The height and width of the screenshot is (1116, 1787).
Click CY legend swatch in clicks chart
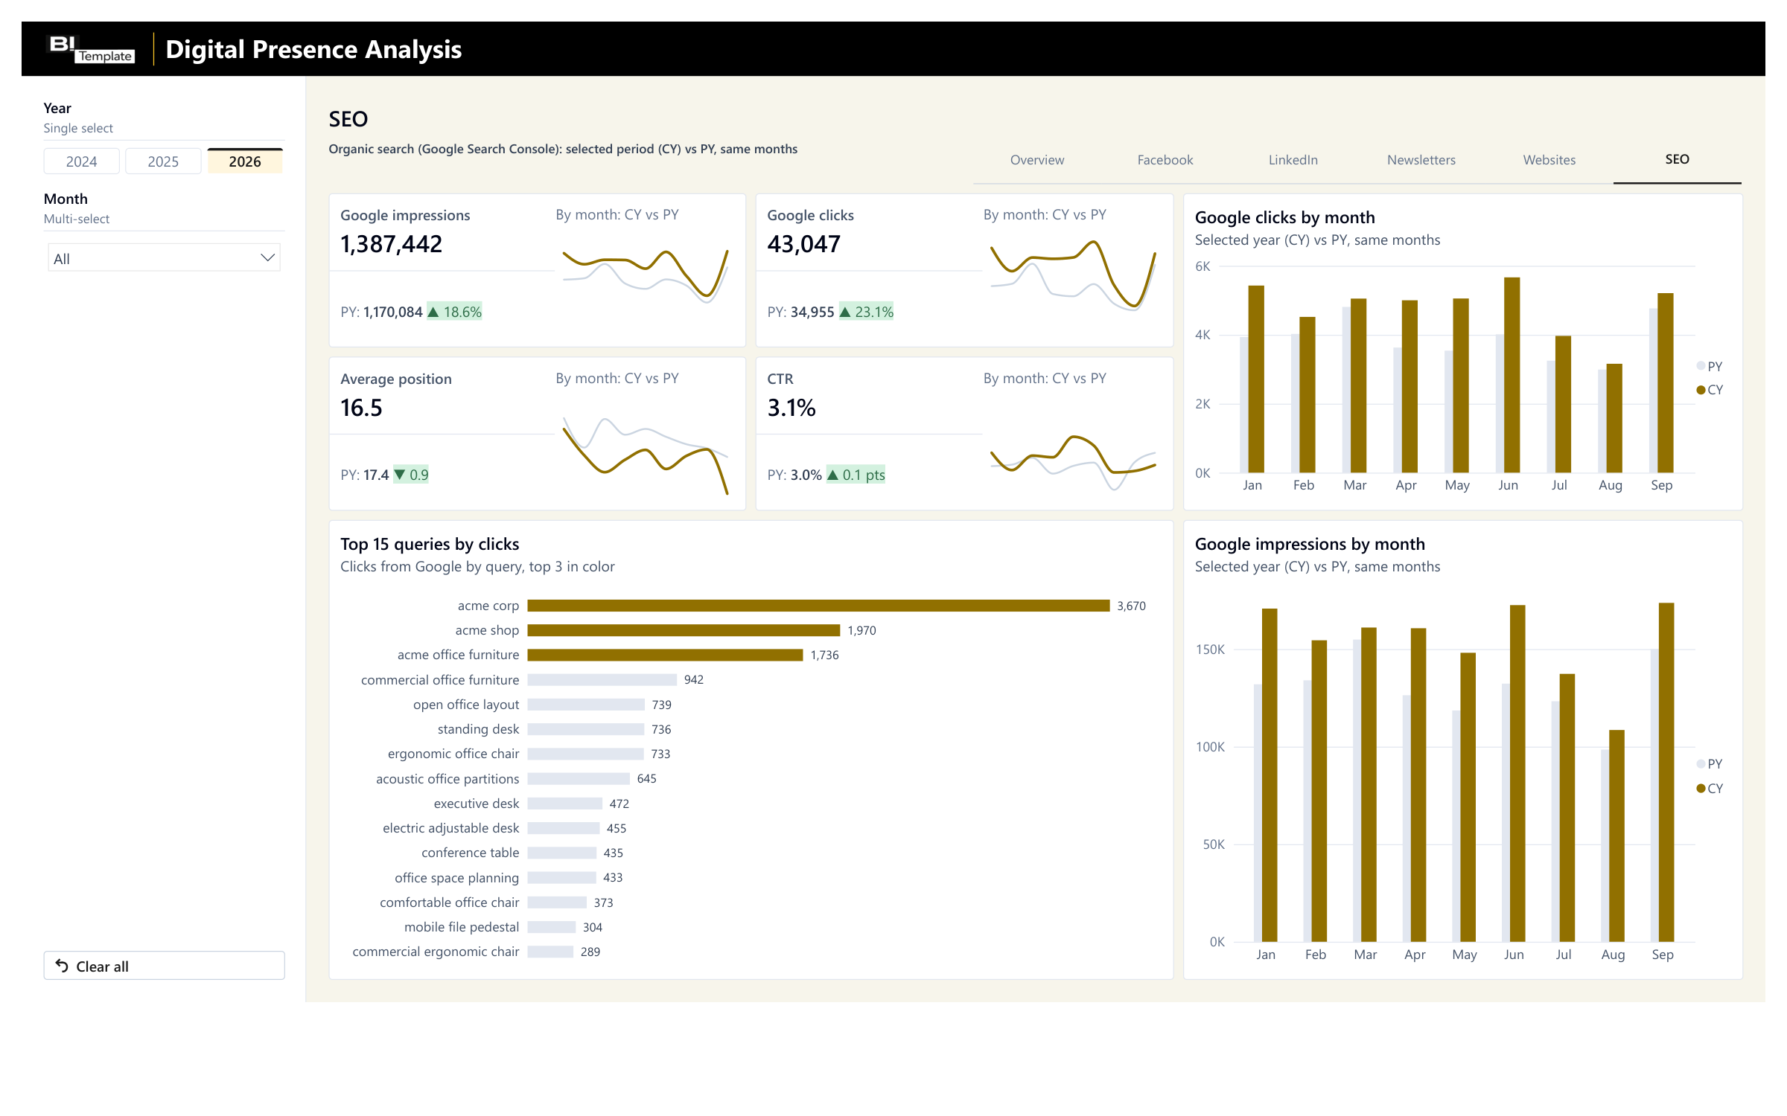[1701, 390]
